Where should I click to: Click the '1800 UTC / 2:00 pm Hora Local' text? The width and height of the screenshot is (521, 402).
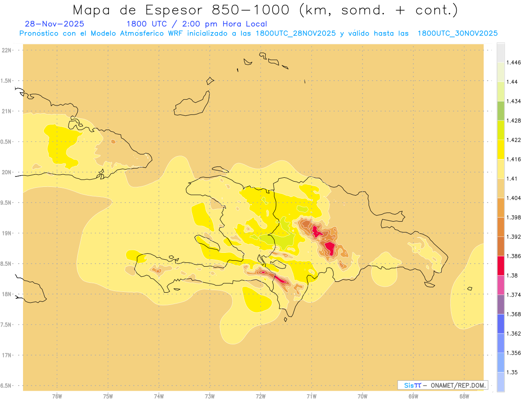coord(197,24)
